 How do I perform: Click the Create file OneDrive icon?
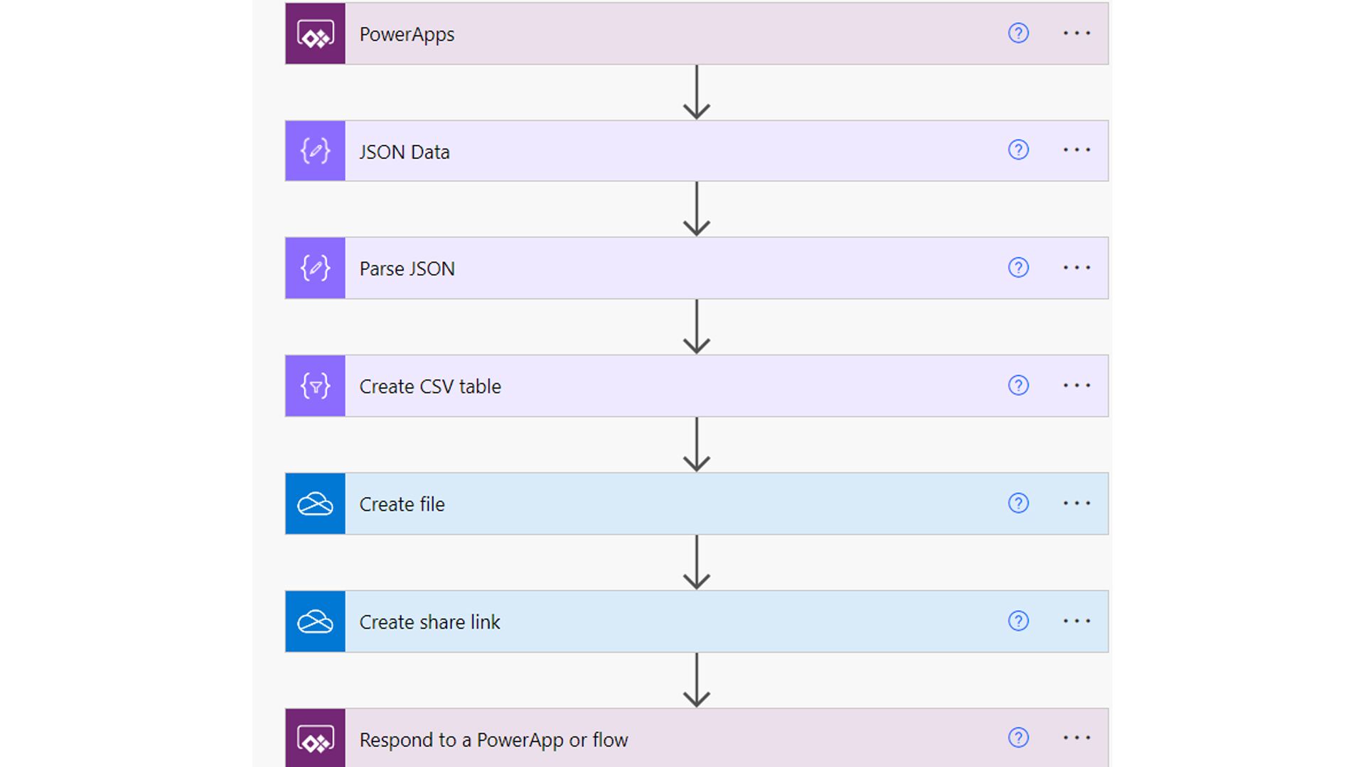point(315,504)
